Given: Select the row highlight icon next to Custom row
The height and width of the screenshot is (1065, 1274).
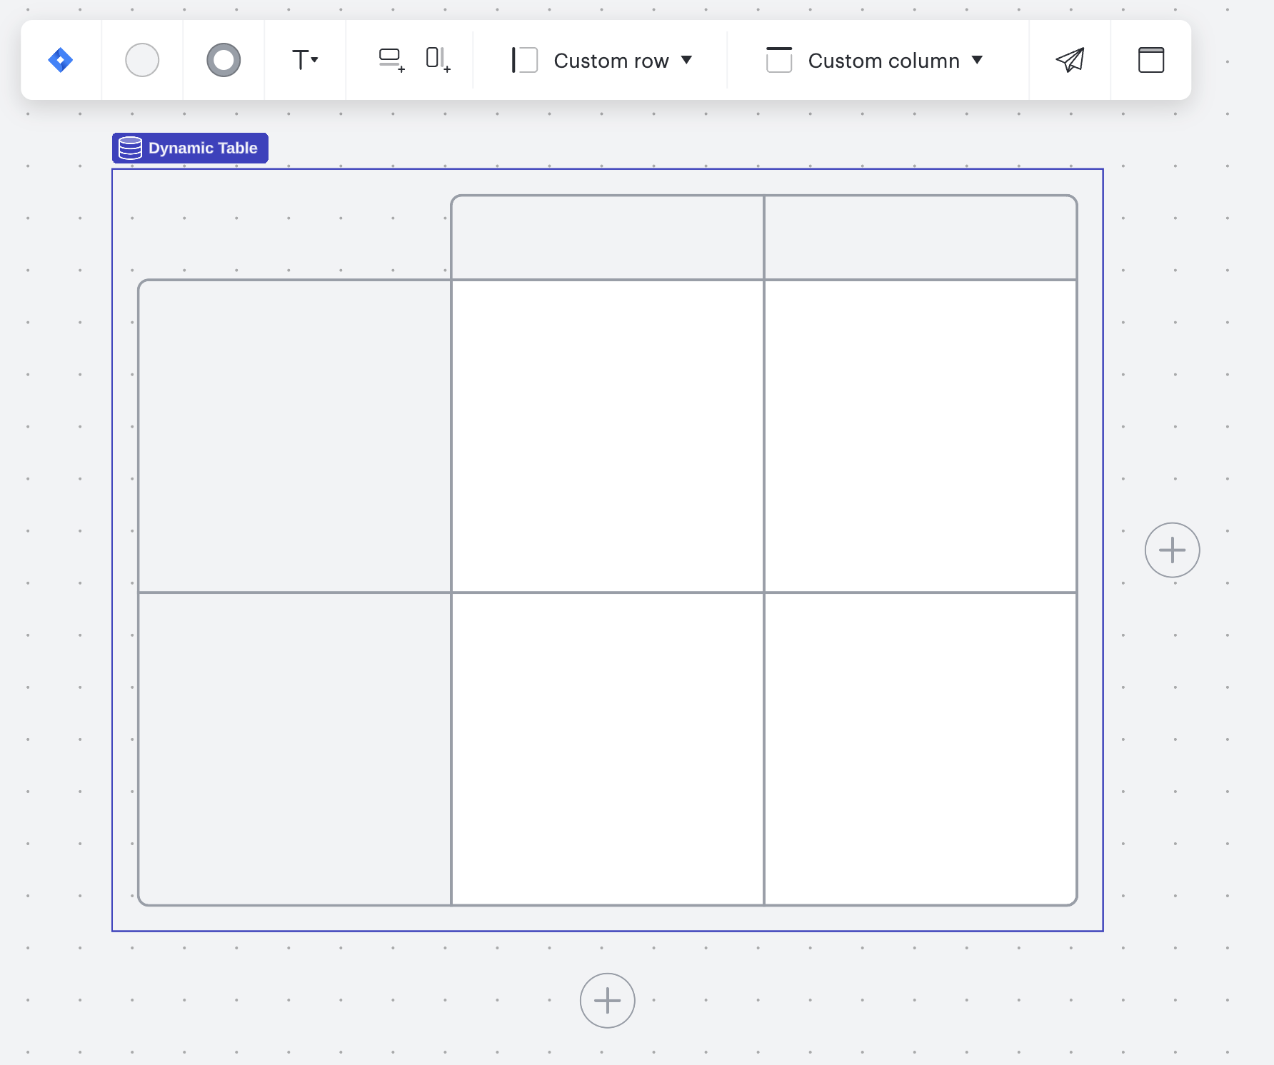Looking at the screenshot, I should [523, 60].
